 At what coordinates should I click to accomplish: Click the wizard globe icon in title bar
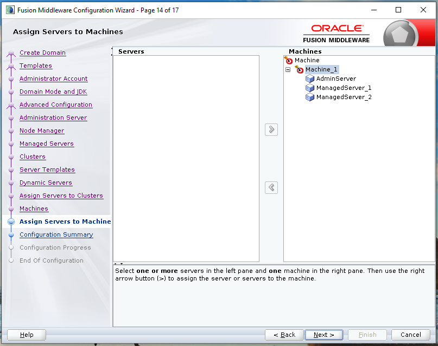10,10
